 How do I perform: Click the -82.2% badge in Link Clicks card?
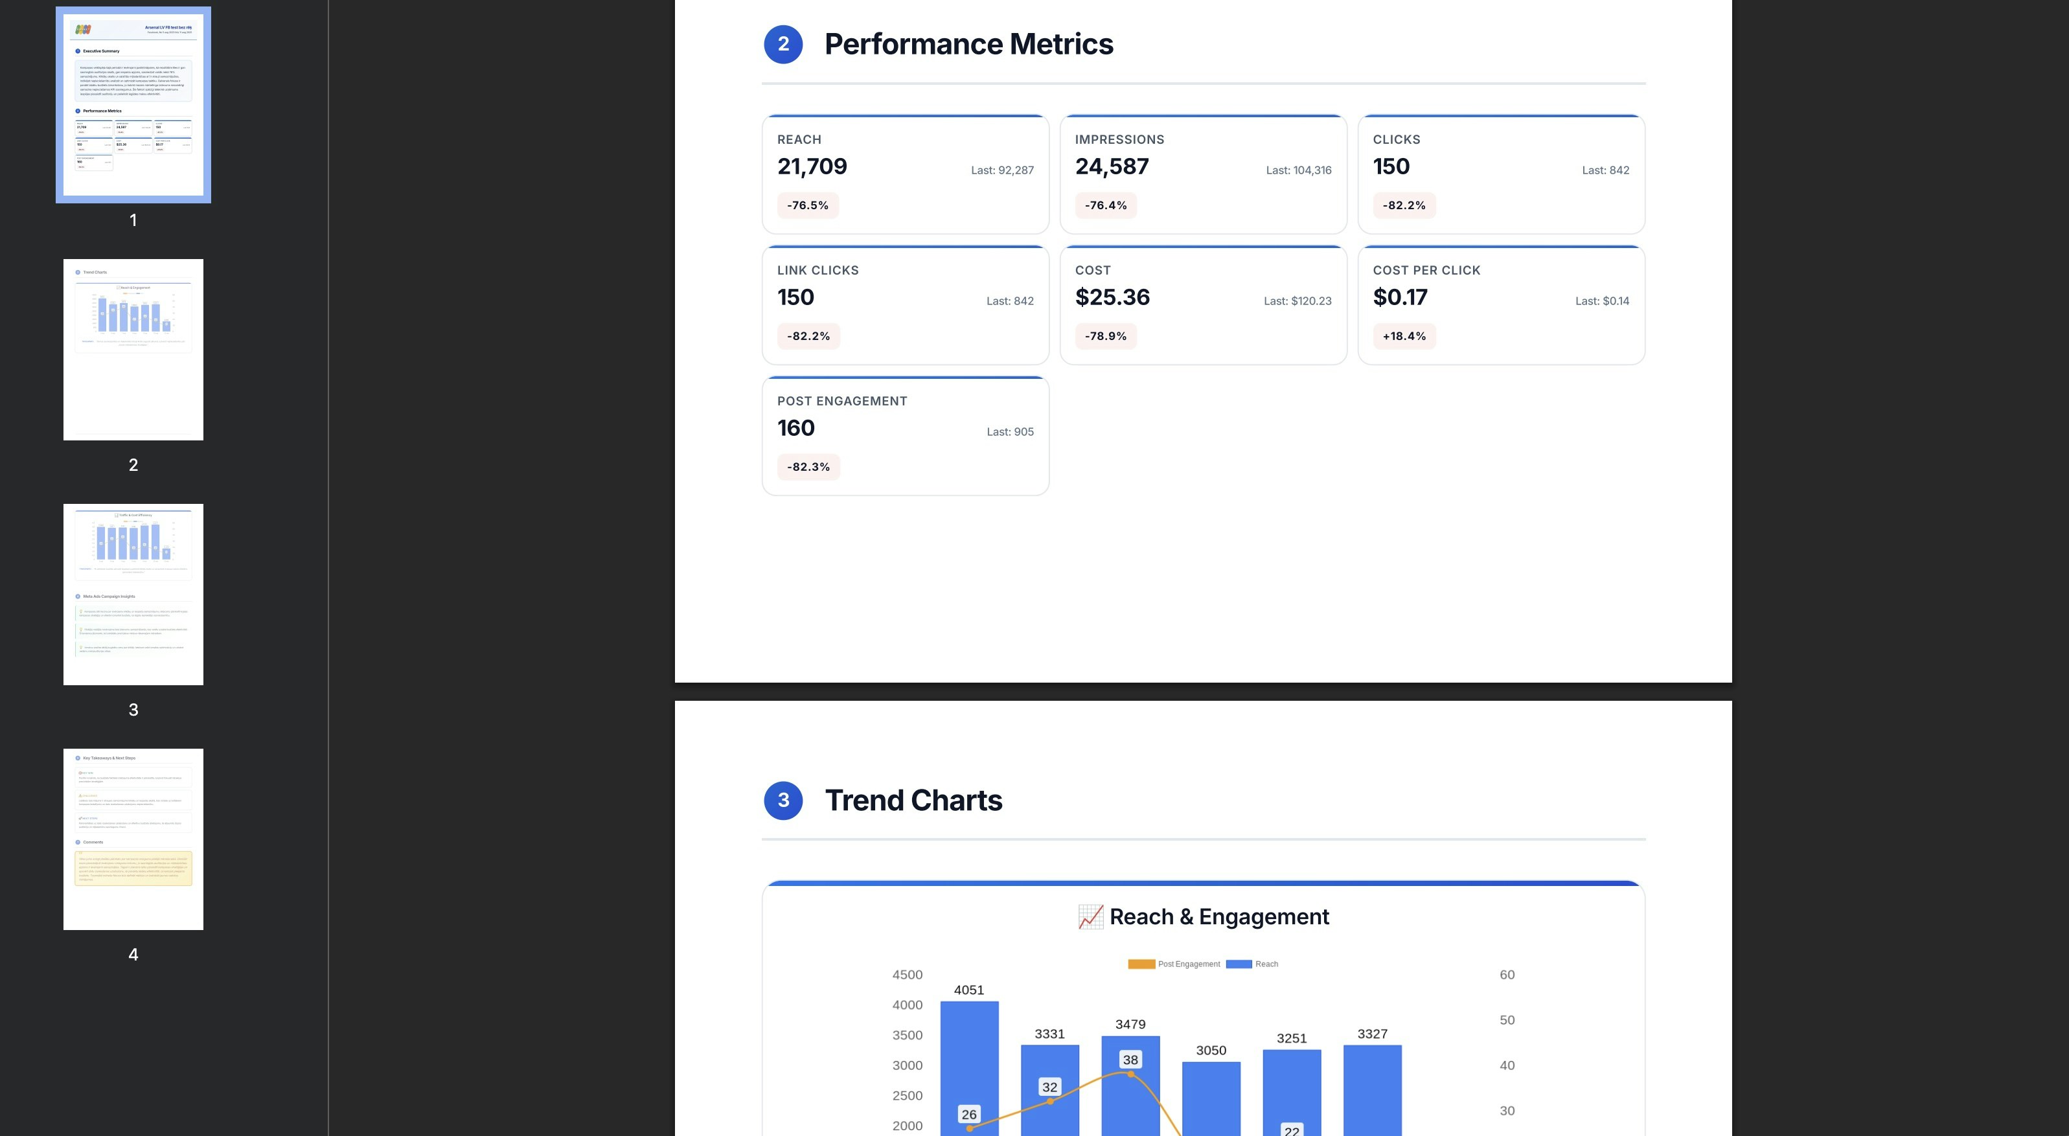[x=809, y=336]
